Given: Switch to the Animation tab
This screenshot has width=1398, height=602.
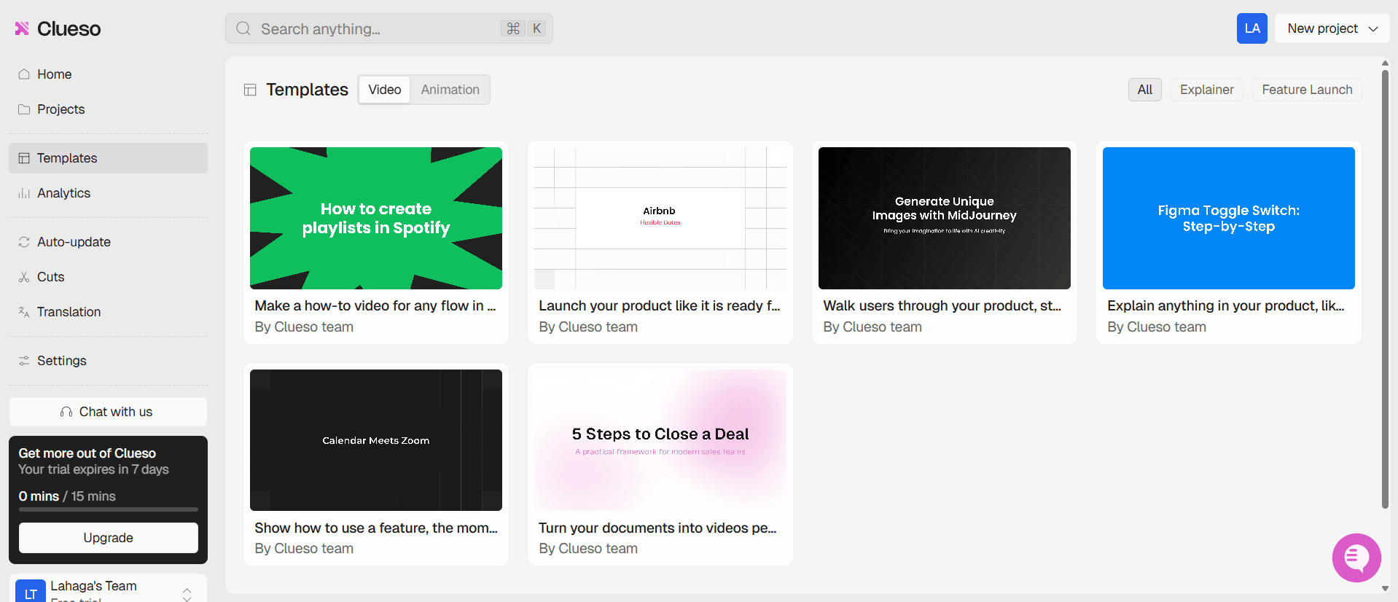Looking at the screenshot, I should [450, 90].
